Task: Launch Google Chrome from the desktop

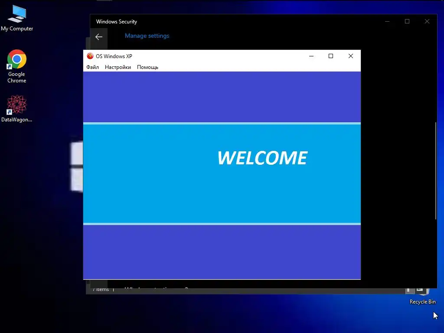Action: 17,66
